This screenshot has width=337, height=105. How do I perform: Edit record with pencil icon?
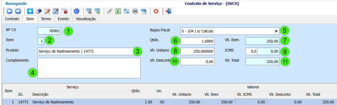click(x=47, y=11)
